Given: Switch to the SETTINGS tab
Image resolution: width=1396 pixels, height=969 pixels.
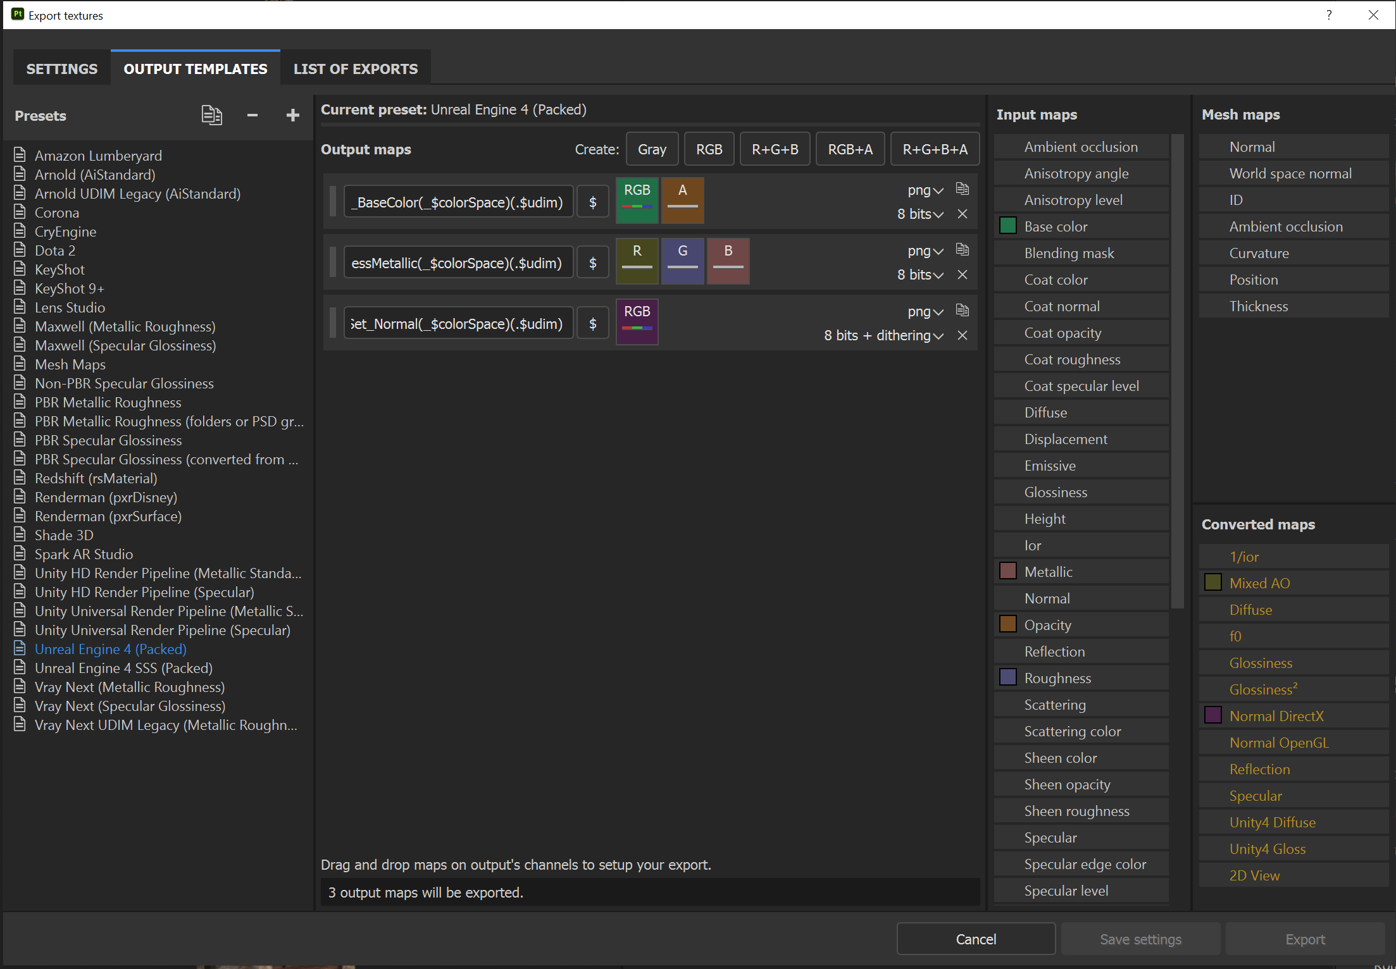Looking at the screenshot, I should [62, 69].
